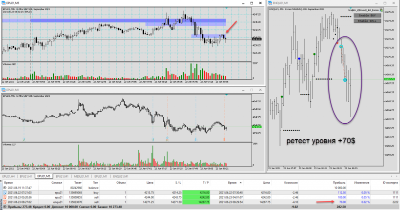Click the ENQU21,M1 chart window title icon
Screen dimensions: 400x210
pyautogui.click(x=270, y=3)
